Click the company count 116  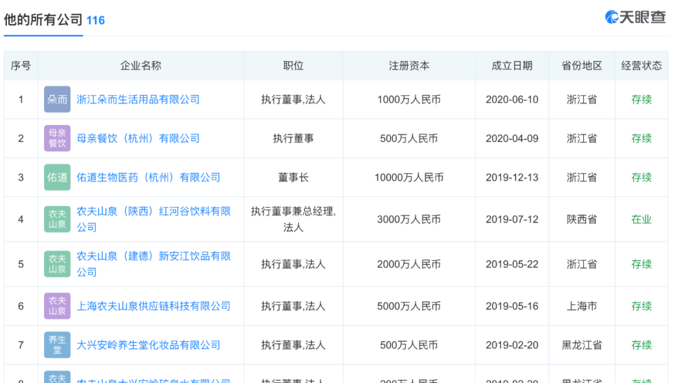pyautogui.click(x=95, y=20)
